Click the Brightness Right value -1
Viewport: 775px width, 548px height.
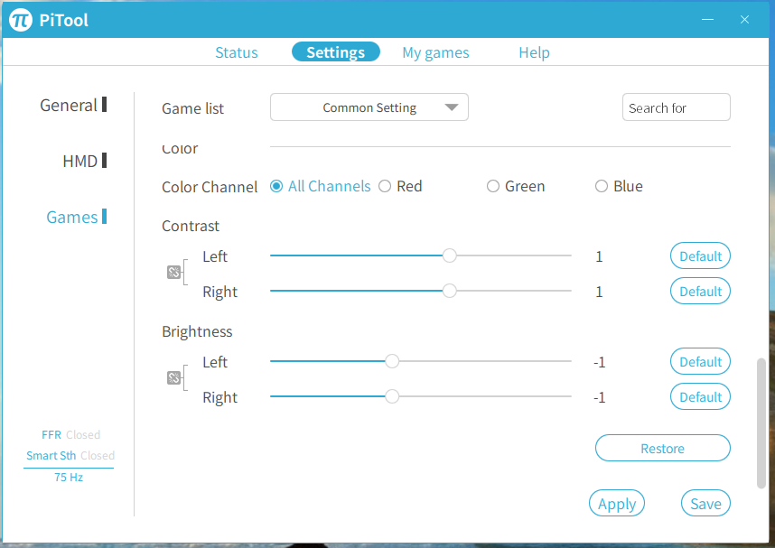tap(599, 398)
